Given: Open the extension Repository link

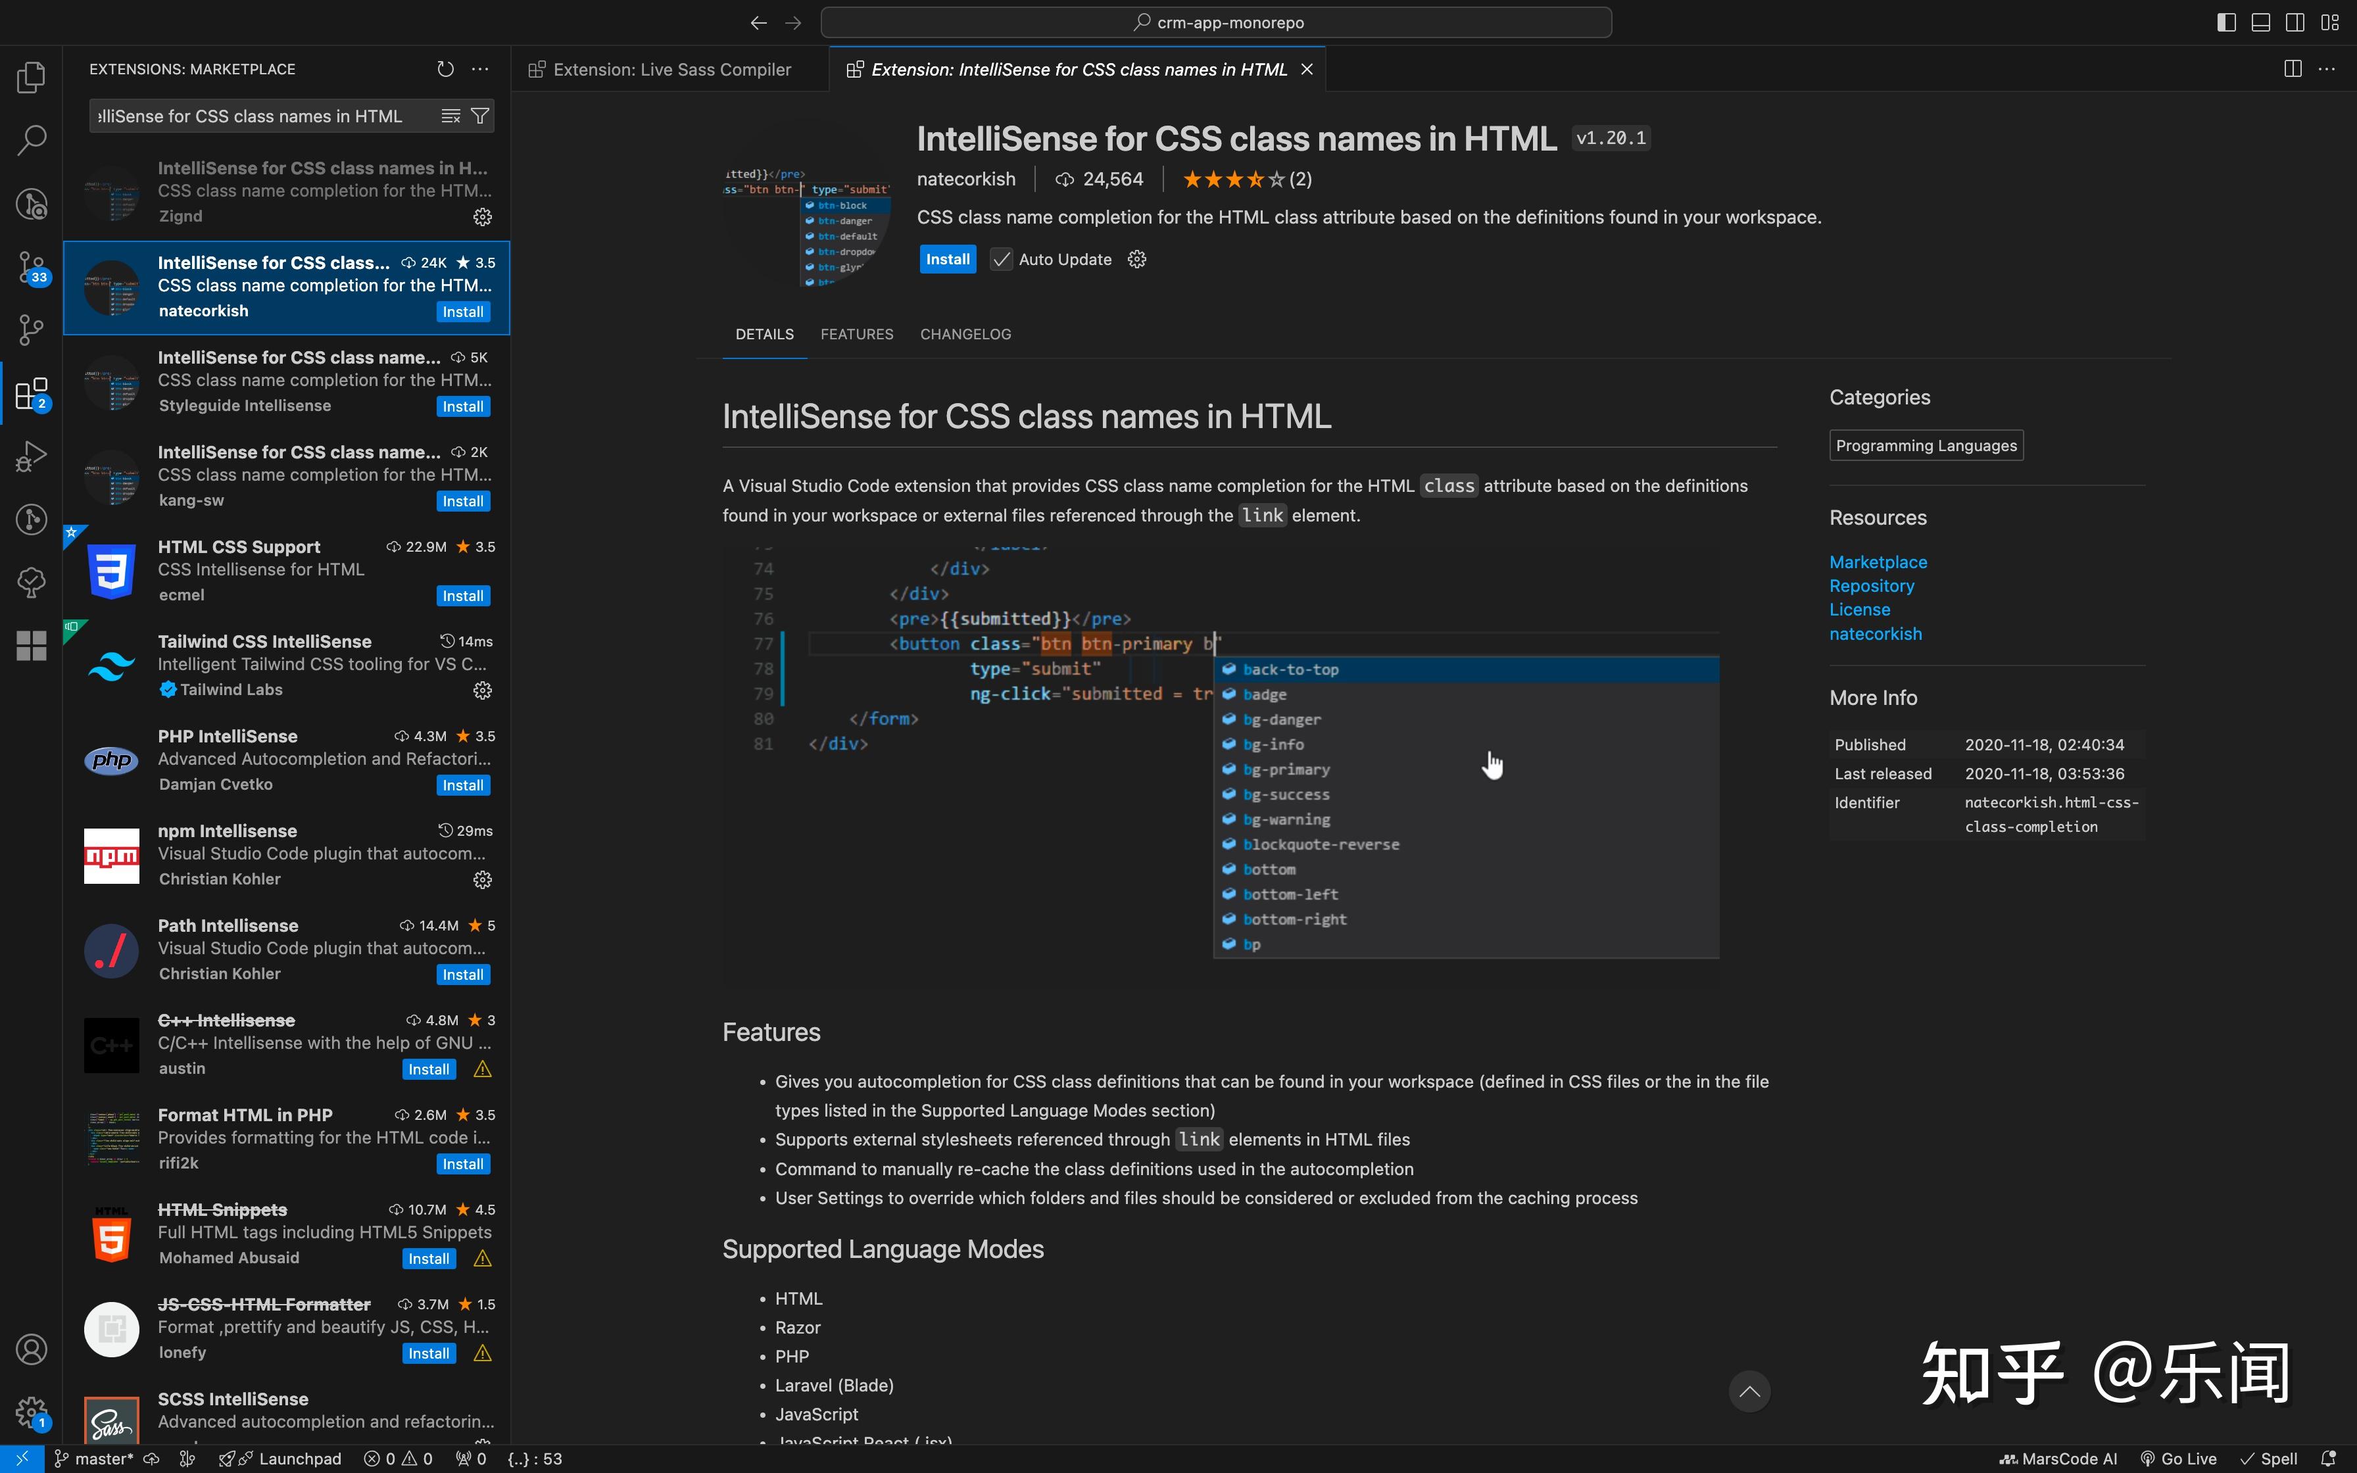Looking at the screenshot, I should click(x=1870, y=585).
